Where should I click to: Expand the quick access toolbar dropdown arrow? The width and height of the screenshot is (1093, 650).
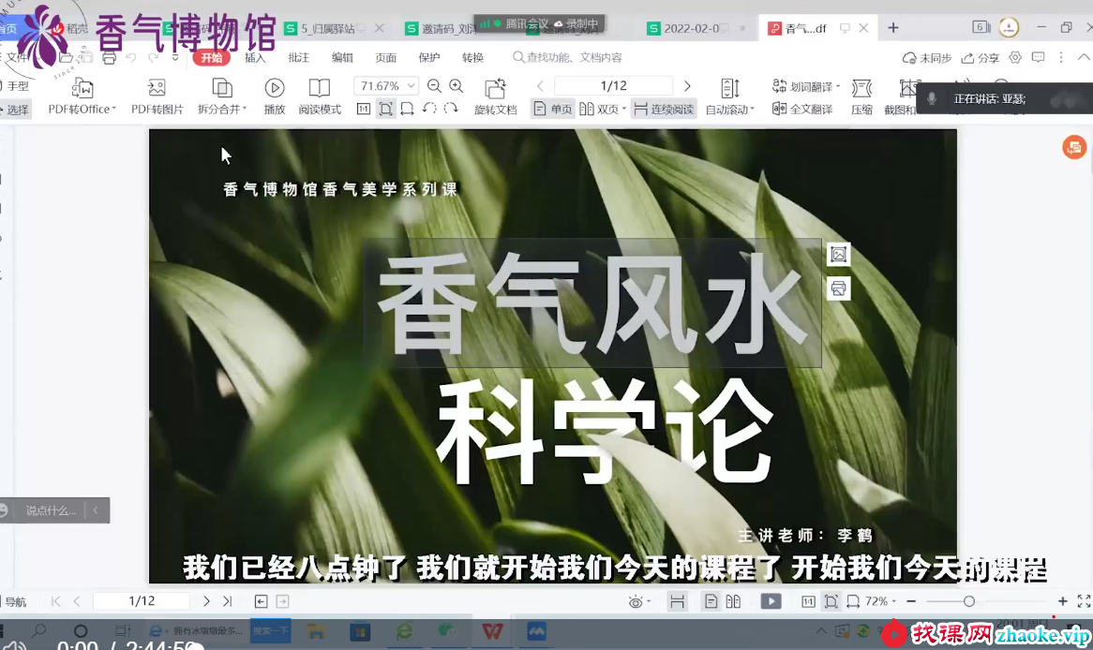pyautogui.click(x=175, y=58)
